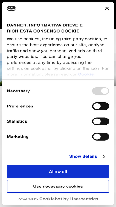
Task: Click the landscape image behind the dialog
Action: click(1, 69)
